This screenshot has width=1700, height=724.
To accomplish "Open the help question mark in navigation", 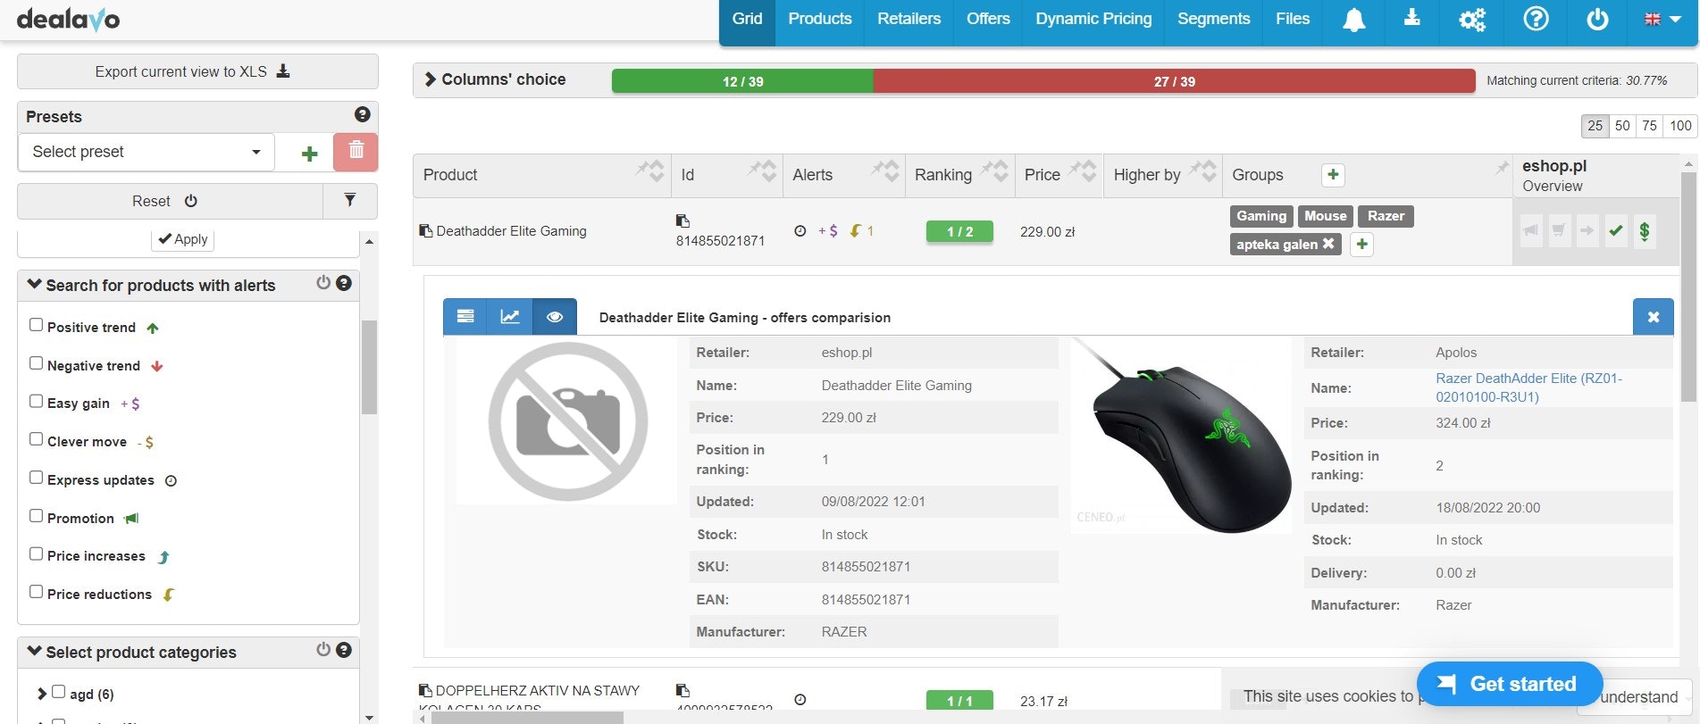I will (x=1536, y=19).
